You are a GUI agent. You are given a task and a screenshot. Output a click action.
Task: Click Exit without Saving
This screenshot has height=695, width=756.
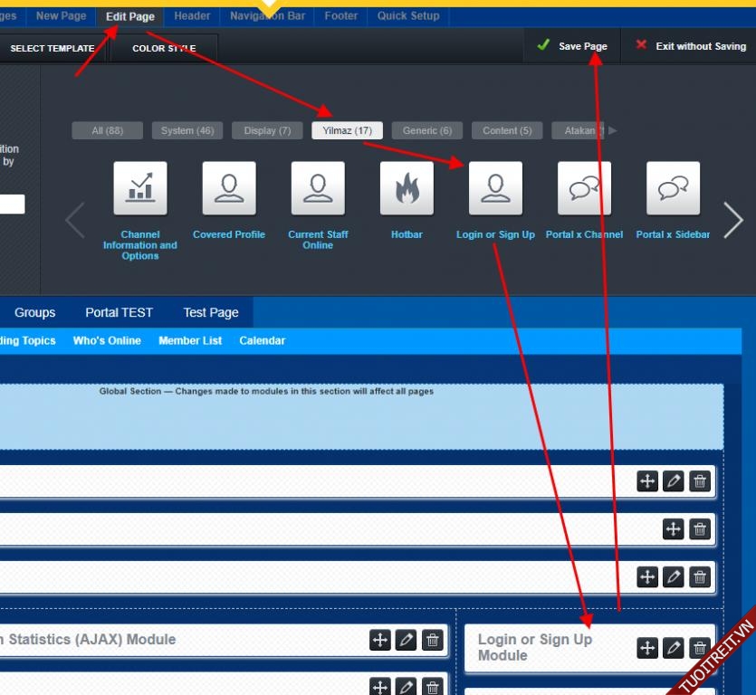tap(690, 46)
